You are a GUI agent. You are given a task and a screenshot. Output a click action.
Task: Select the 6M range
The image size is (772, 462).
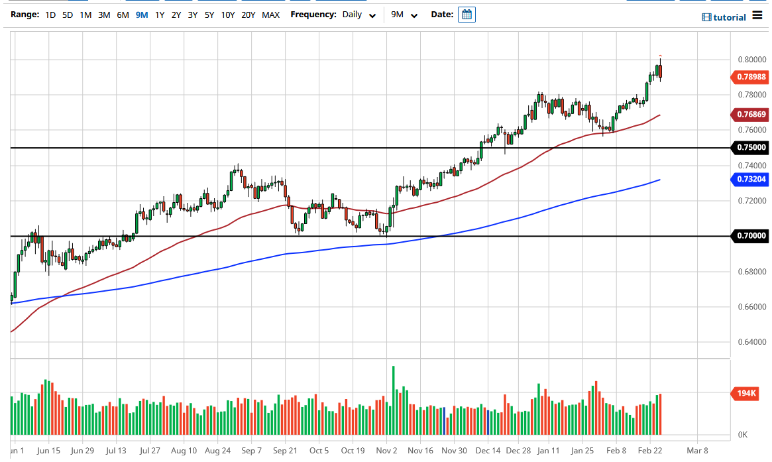[x=122, y=14]
